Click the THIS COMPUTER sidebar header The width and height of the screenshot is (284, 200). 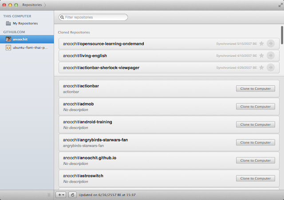(17, 16)
